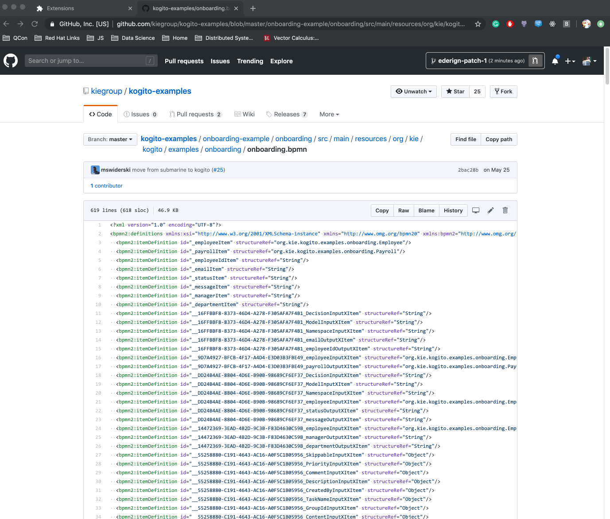This screenshot has height=519, width=610.
Task: Open the Releases tab
Action: point(287,114)
